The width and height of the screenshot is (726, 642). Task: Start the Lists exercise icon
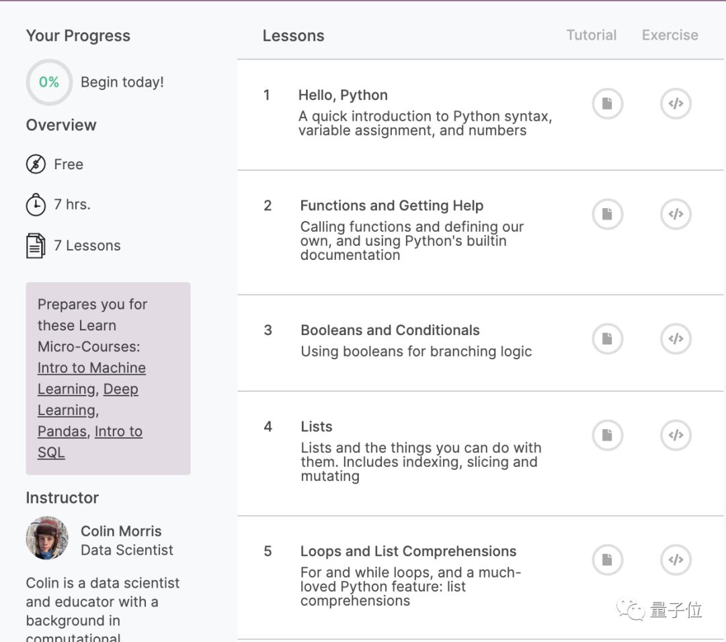(x=676, y=435)
